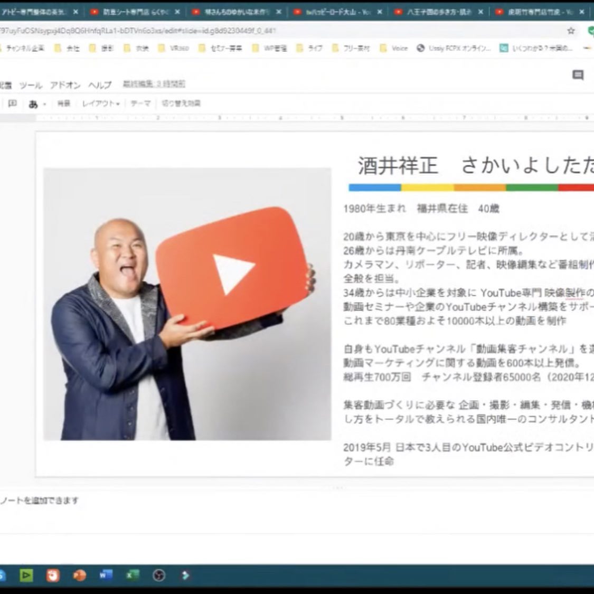594x594 pixels.
Task: Click the 背景 button in the toolbar
Action: click(64, 104)
